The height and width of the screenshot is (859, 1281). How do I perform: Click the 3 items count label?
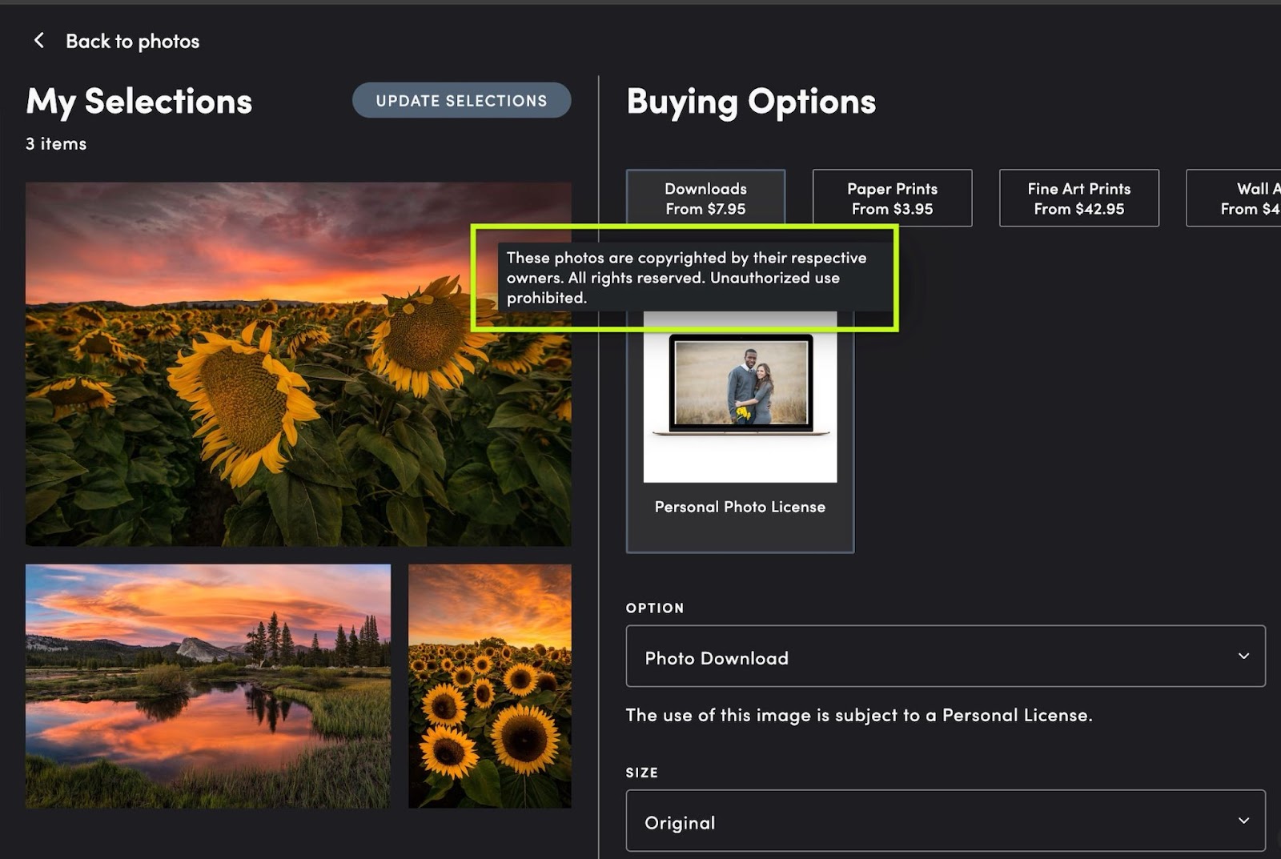tap(56, 144)
